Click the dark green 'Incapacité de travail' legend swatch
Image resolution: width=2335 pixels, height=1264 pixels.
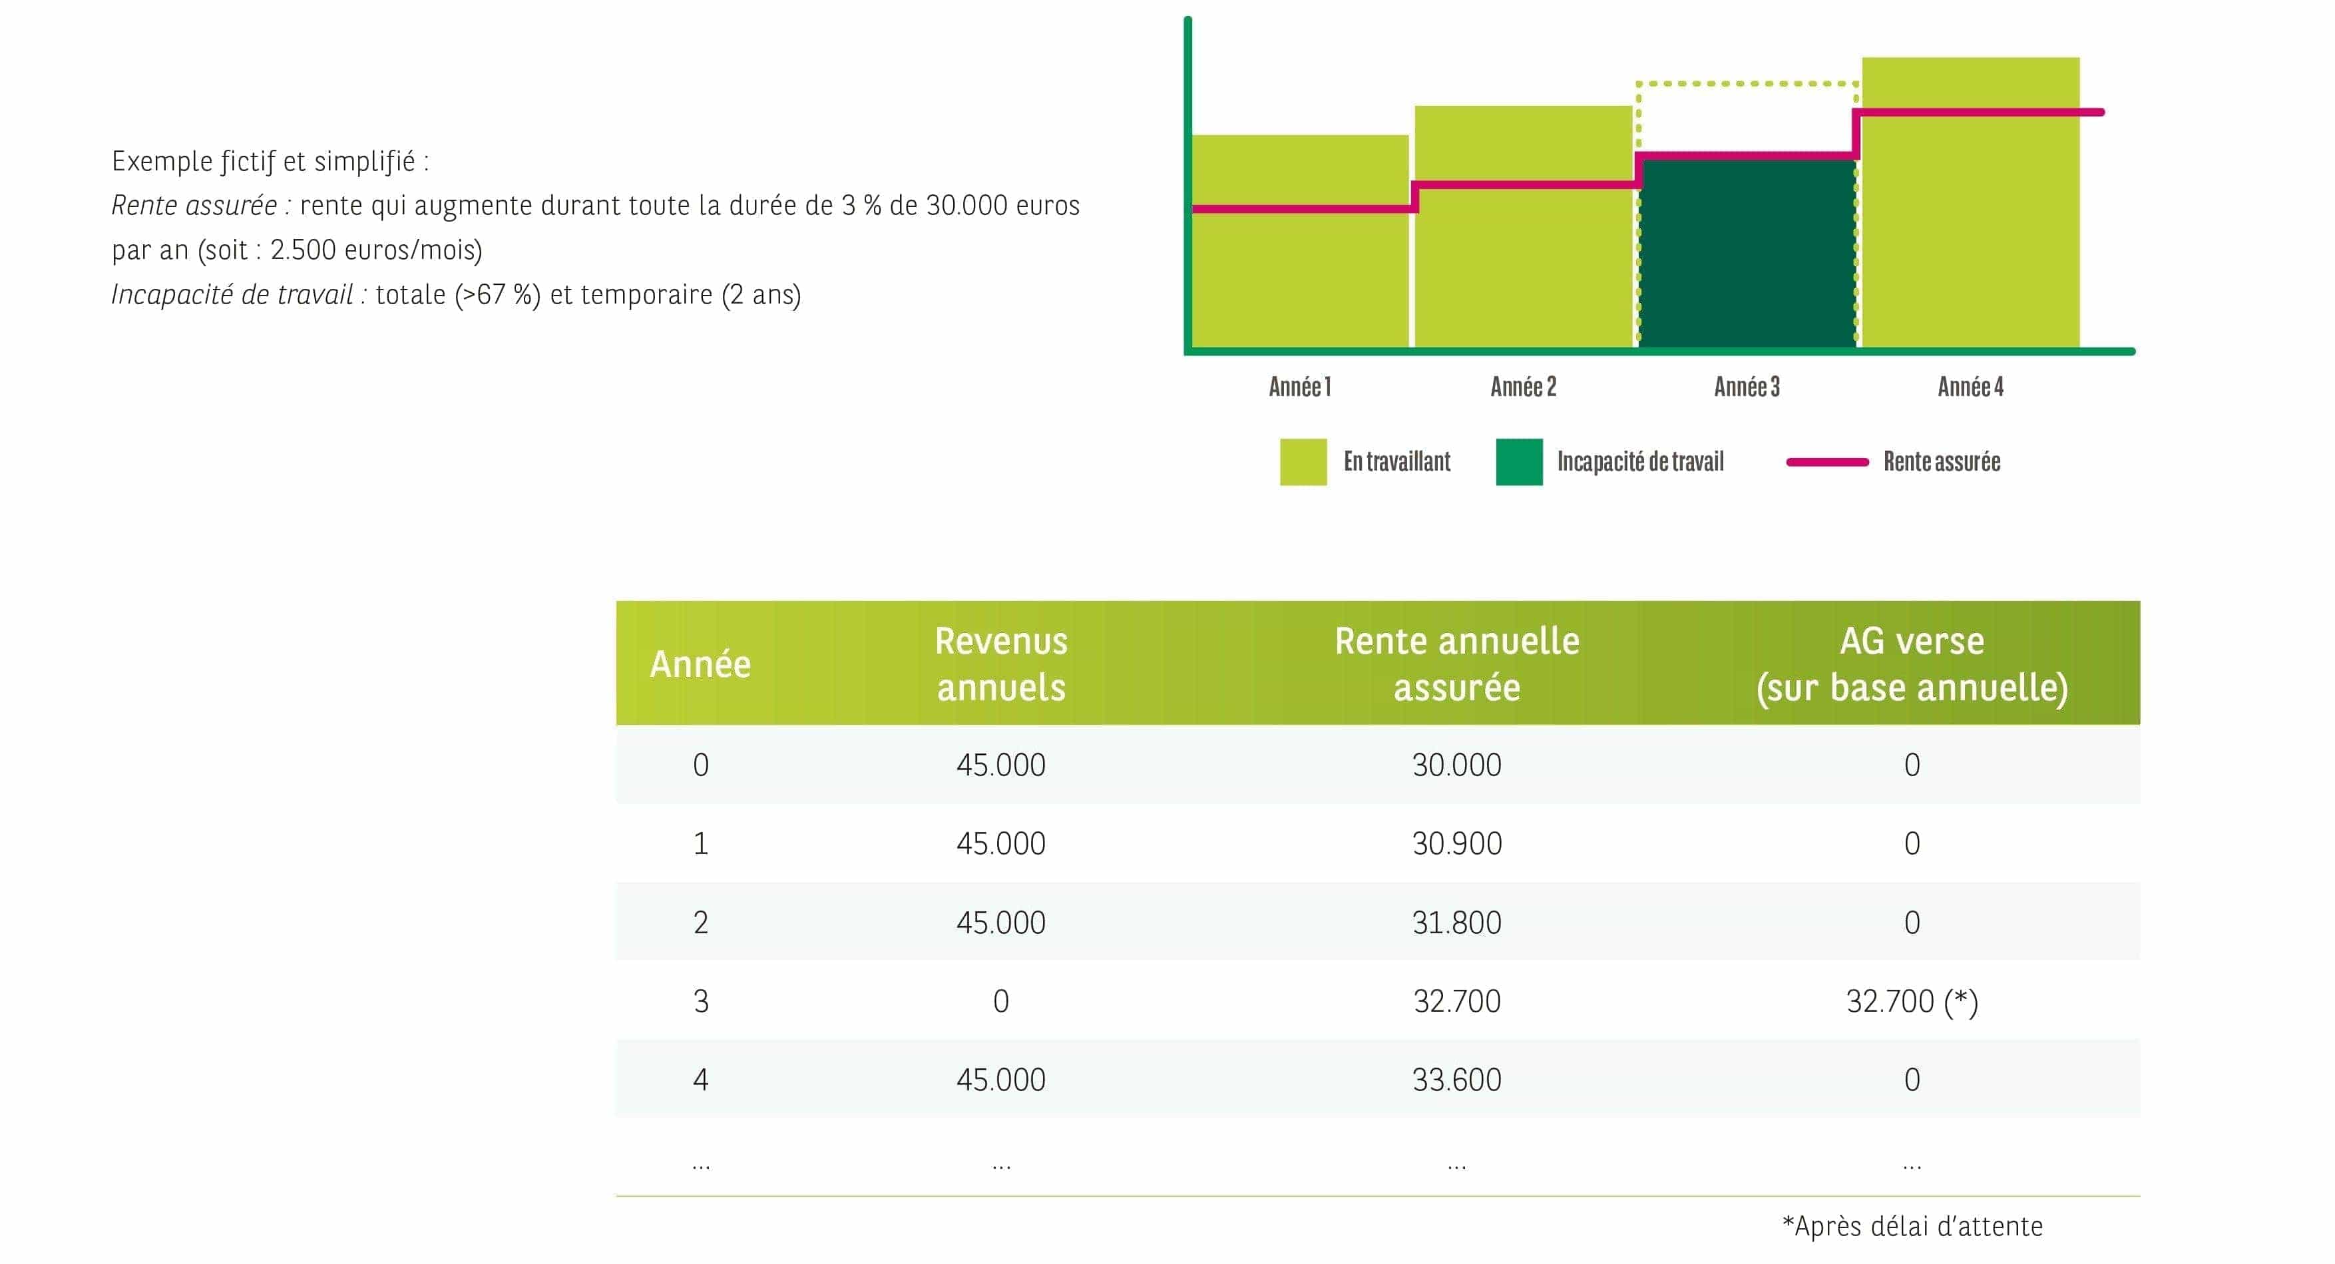coord(1518,461)
